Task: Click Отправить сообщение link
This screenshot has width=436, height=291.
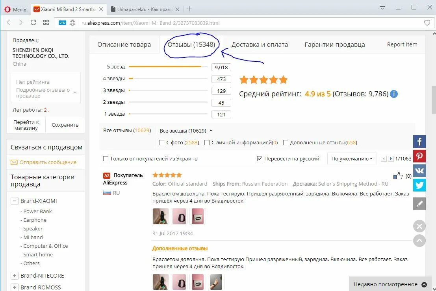Action: [x=48, y=162]
